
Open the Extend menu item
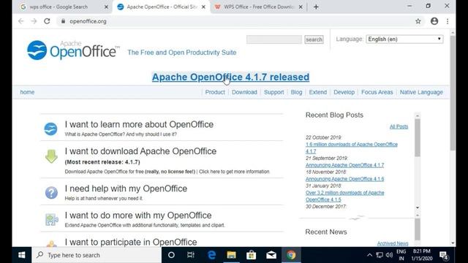coord(318,92)
